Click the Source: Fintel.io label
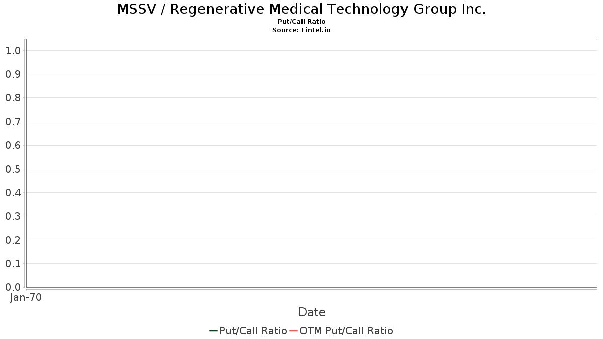603x339 pixels. tap(301, 30)
